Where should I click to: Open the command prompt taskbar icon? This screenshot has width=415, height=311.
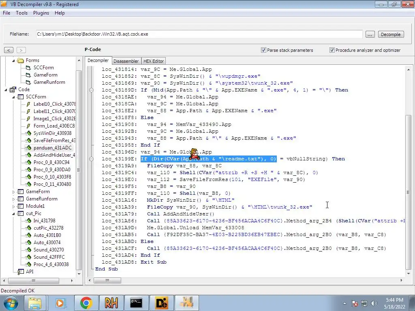point(136,303)
